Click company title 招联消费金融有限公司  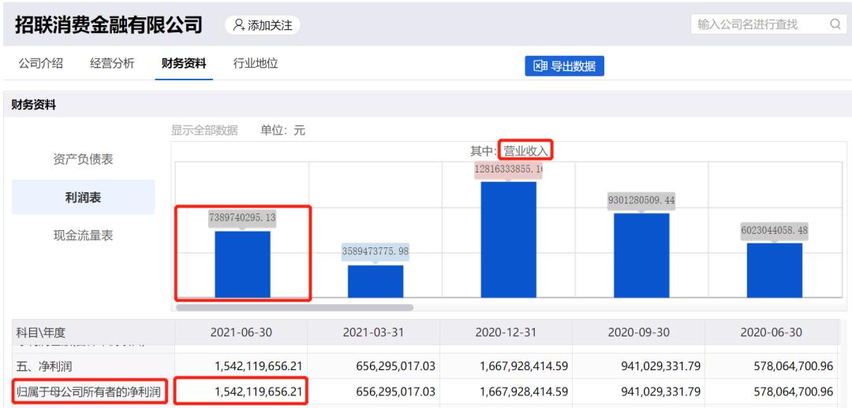(x=109, y=25)
